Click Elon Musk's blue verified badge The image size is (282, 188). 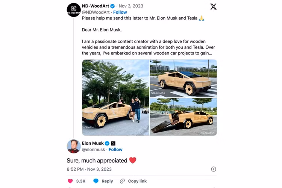pos(107,143)
